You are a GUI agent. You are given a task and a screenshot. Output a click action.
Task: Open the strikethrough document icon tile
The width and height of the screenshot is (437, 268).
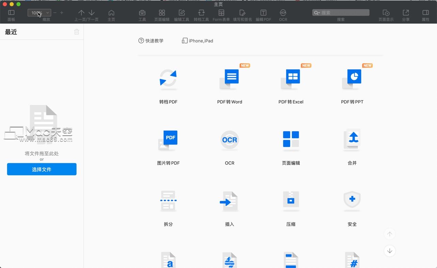click(230, 260)
